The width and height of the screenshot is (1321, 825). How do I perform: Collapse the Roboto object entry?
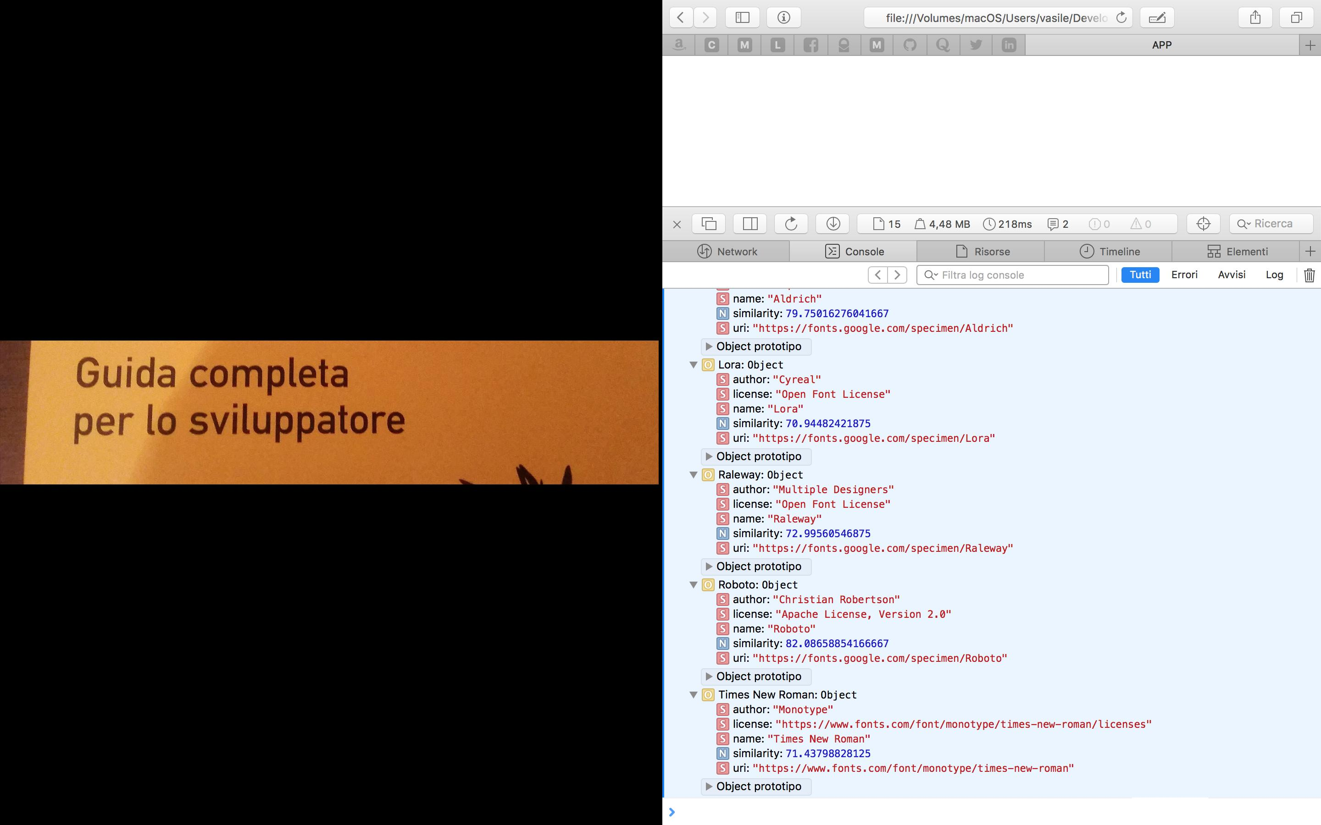(x=693, y=584)
